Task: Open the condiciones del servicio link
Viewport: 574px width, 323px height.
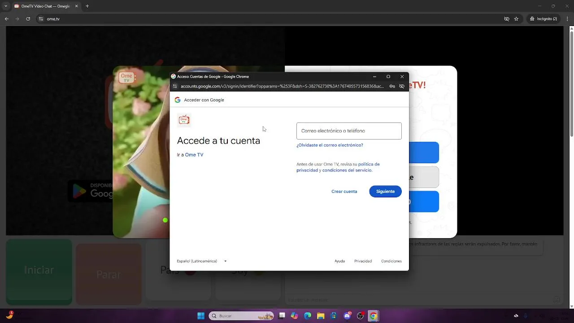Action: point(347,170)
